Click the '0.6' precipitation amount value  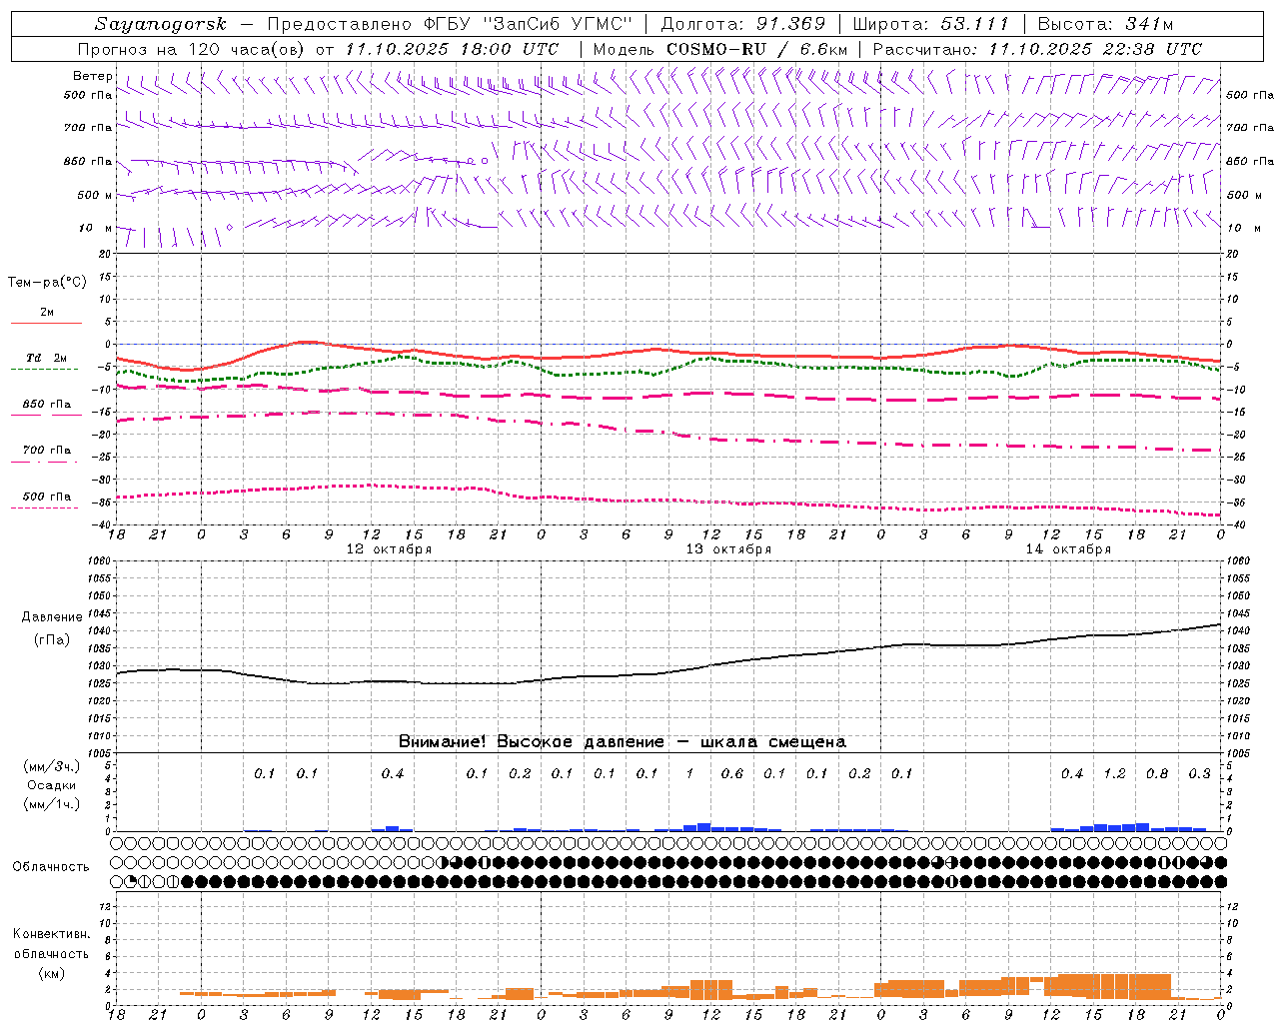point(732,774)
